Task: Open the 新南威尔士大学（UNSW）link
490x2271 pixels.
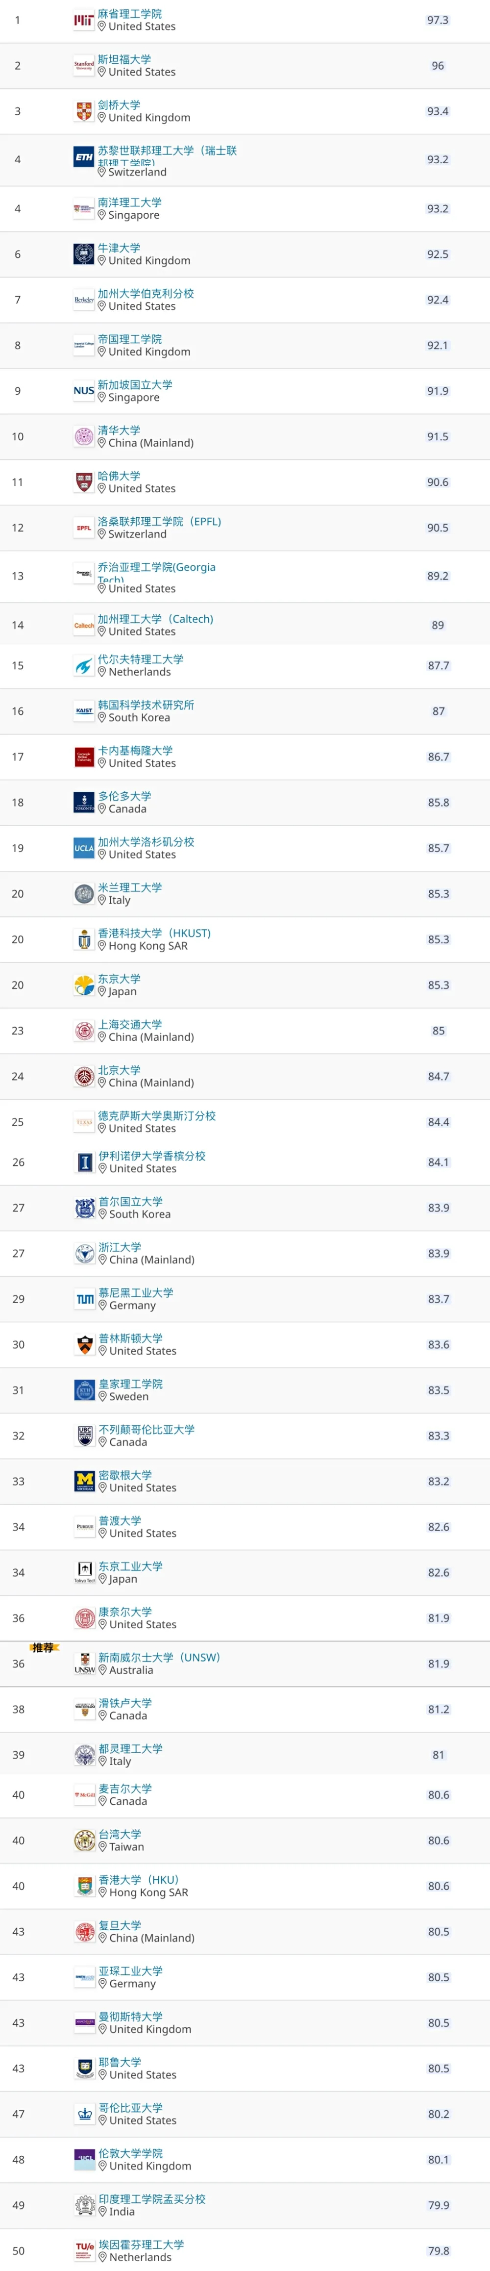Action: point(160,1657)
